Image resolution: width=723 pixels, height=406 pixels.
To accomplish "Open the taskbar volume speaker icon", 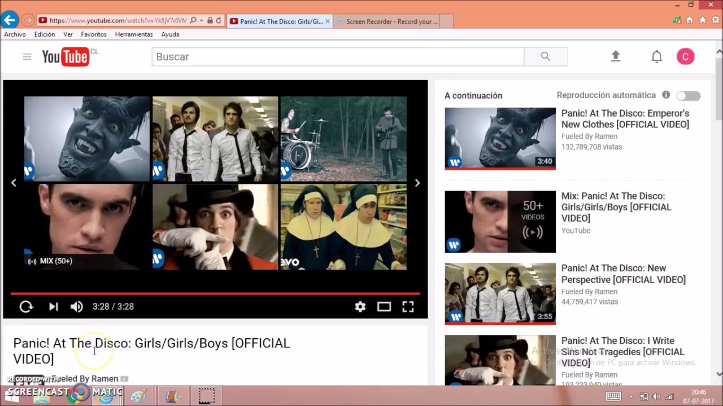I will pyautogui.click(x=656, y=396).
